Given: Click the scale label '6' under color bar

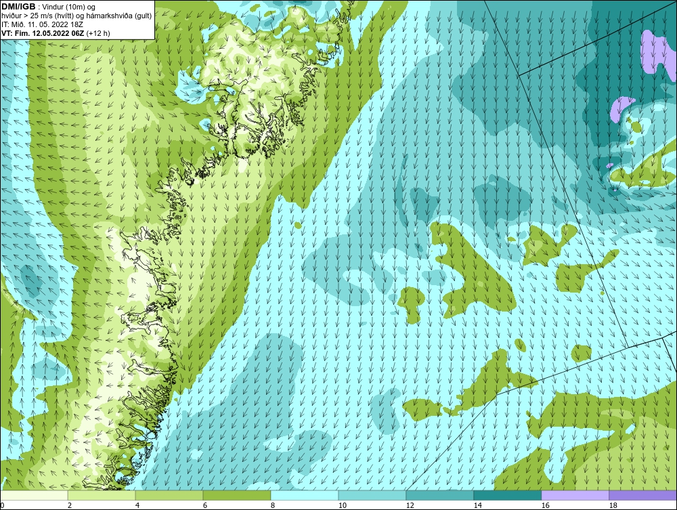Looking at the screenshot, I should [205, 505].
